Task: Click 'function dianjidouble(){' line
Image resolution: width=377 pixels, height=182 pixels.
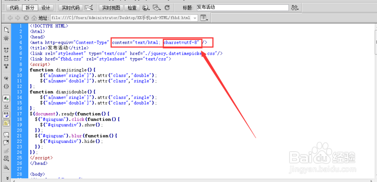Action: click(63, 92)
